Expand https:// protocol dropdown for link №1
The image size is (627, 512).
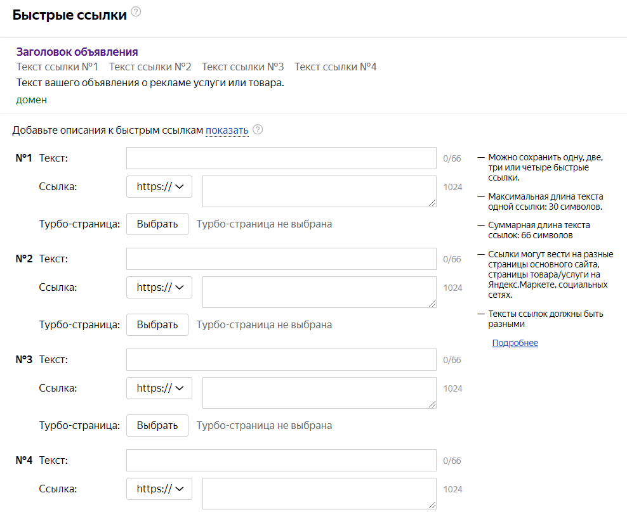159,186
